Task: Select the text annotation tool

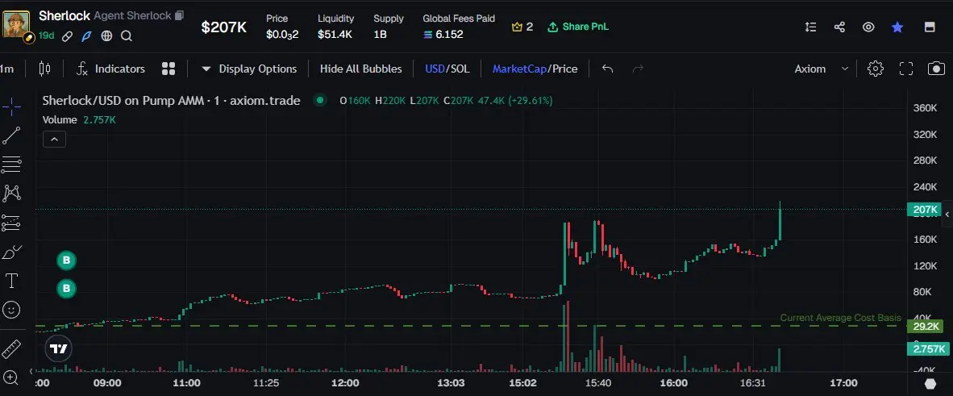Action: pyautogui.click(x=11, y=281)
